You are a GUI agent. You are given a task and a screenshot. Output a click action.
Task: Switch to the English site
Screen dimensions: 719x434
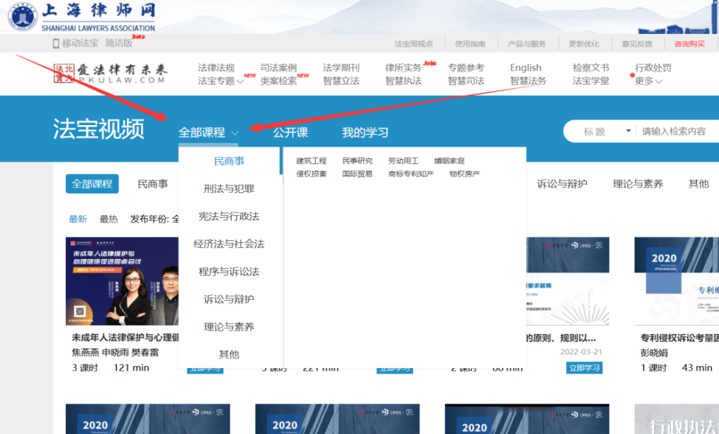pyautogui.click(x=525, y=68)
